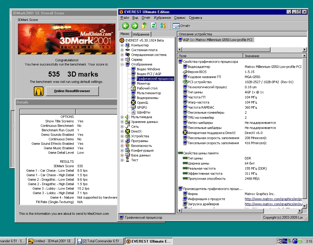This screenshot has width=313, height=245.
Task: Expand the Мультимедиа tree node
Action: coord(122,117)
